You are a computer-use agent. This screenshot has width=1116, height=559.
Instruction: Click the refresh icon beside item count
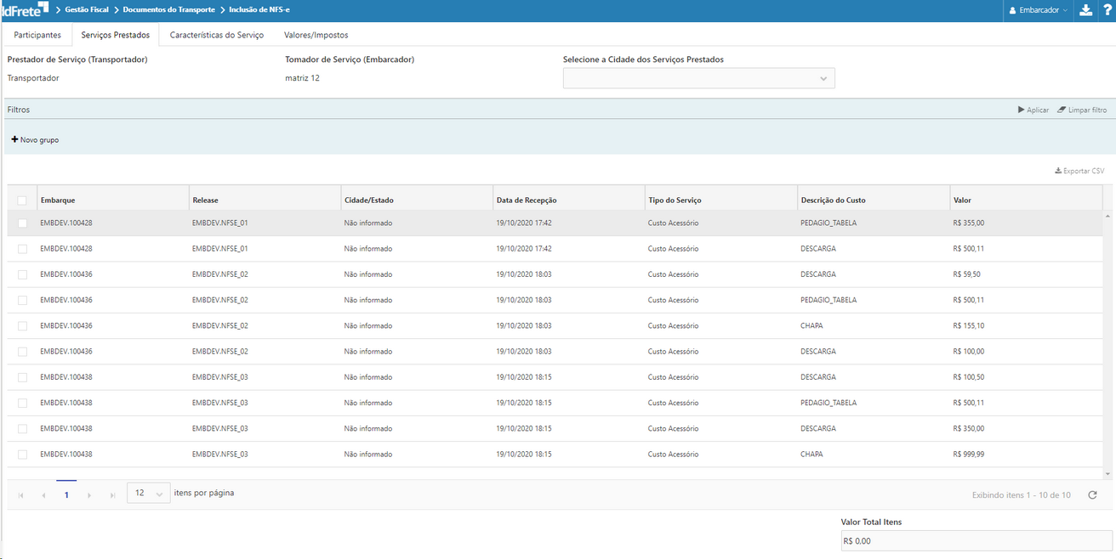tap(1092, 495)
